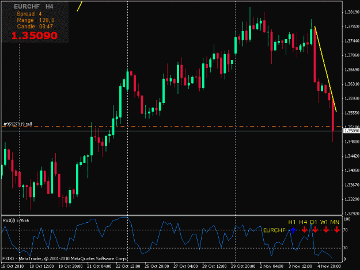Select the H1 timeframe label
360x270 pixels.
click(292, 222)
